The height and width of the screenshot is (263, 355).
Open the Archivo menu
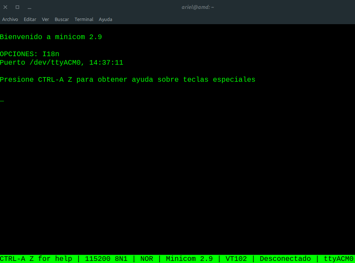tap(10, 19)
